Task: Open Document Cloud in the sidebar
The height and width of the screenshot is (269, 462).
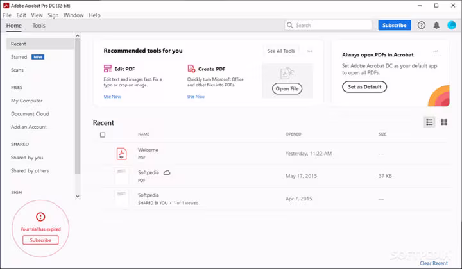Action: point(30,114)
